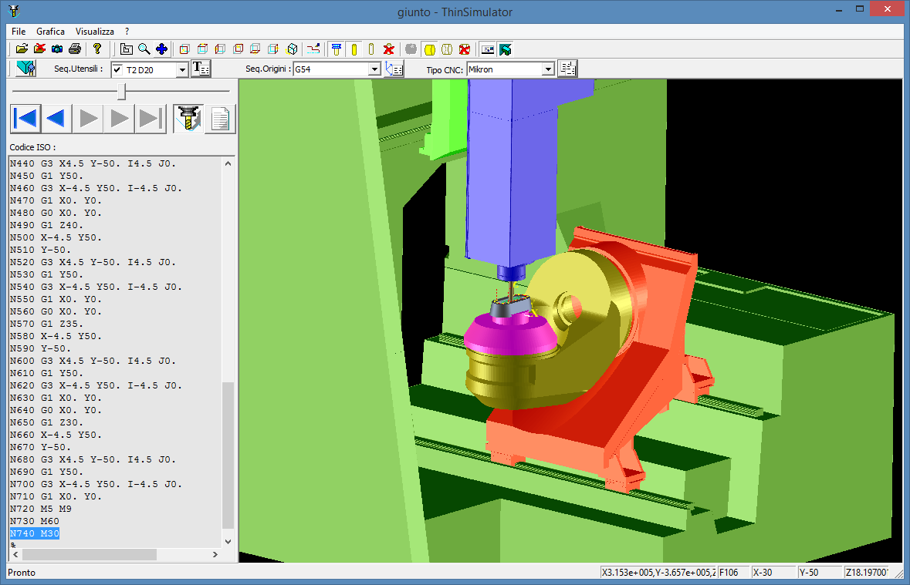Toggle solid yellow tool display
This screenshot has height=585, width=910.
tap(354, 49)
